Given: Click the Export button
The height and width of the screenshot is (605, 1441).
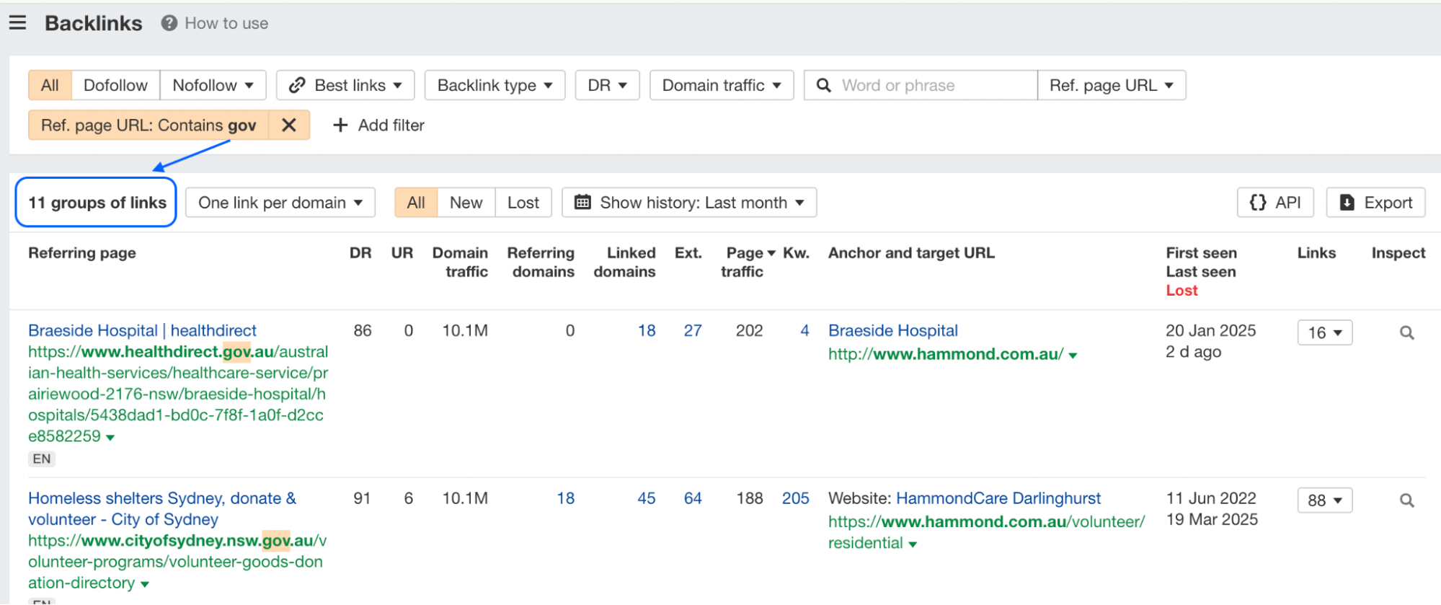Looking at the screenshot, I should 1375,203.
